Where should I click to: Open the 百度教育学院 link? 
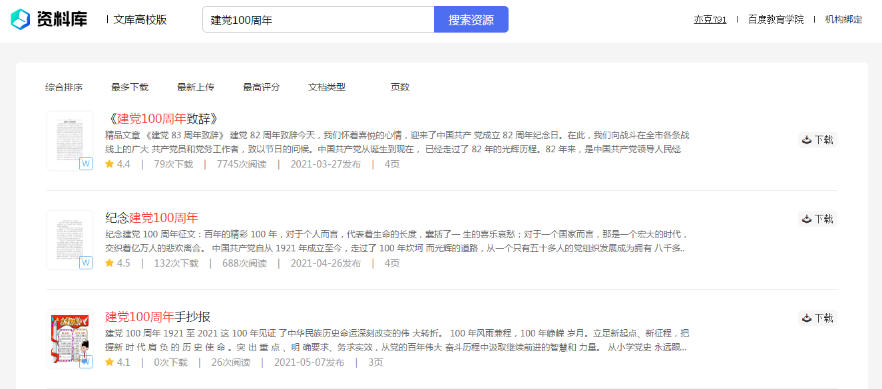point(775,19)
